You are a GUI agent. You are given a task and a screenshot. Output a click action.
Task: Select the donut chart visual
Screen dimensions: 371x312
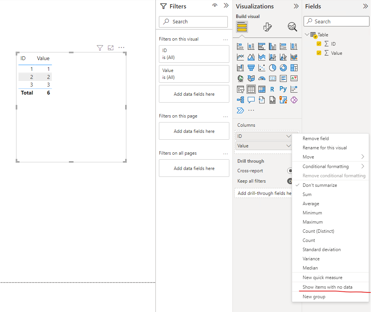(x=283, y=68)
